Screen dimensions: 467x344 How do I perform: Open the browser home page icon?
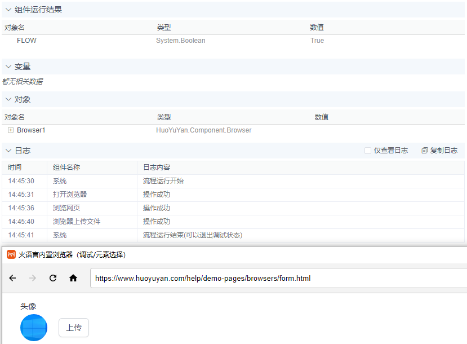[73, 277]
